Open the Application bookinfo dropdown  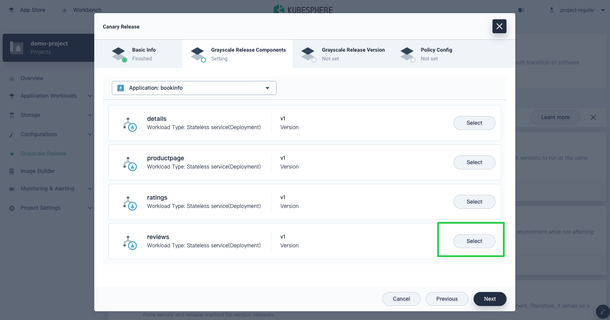pos(194,88)
